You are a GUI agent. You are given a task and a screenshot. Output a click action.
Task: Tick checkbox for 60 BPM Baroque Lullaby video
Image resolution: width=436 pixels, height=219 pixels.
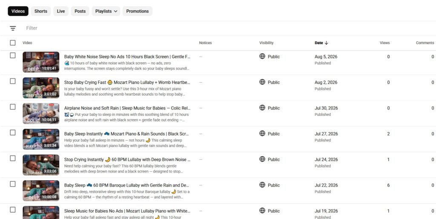tap(13, 184)
